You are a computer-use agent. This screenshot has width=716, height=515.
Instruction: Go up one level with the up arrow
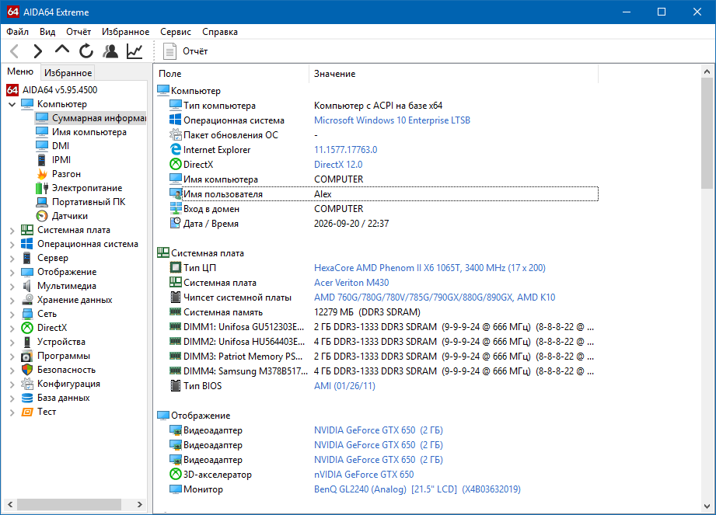coord(61,50)
